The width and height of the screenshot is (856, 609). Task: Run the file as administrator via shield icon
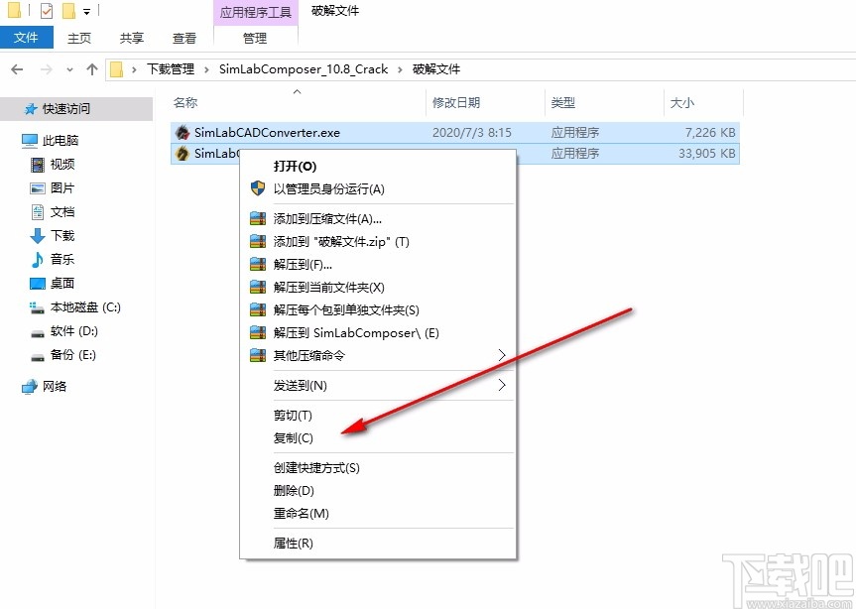coord(258,188)
